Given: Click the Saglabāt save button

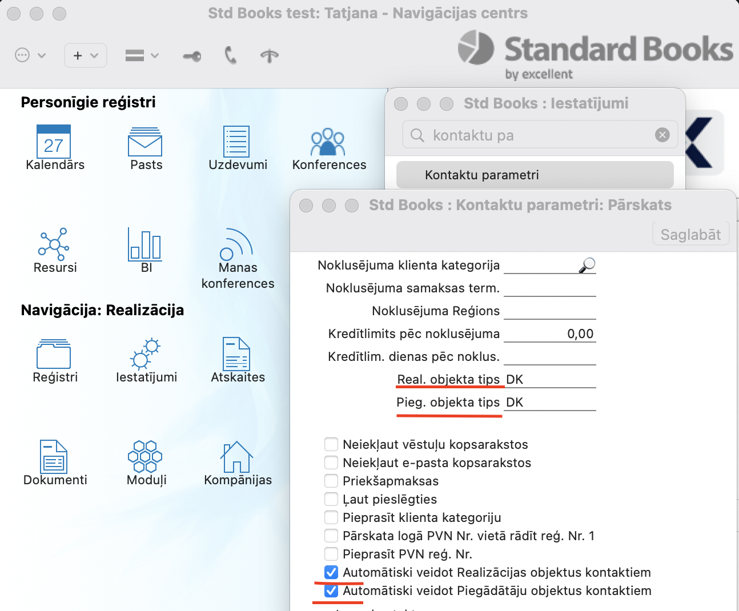Looking at the screenshot, I should pos(690,235).
